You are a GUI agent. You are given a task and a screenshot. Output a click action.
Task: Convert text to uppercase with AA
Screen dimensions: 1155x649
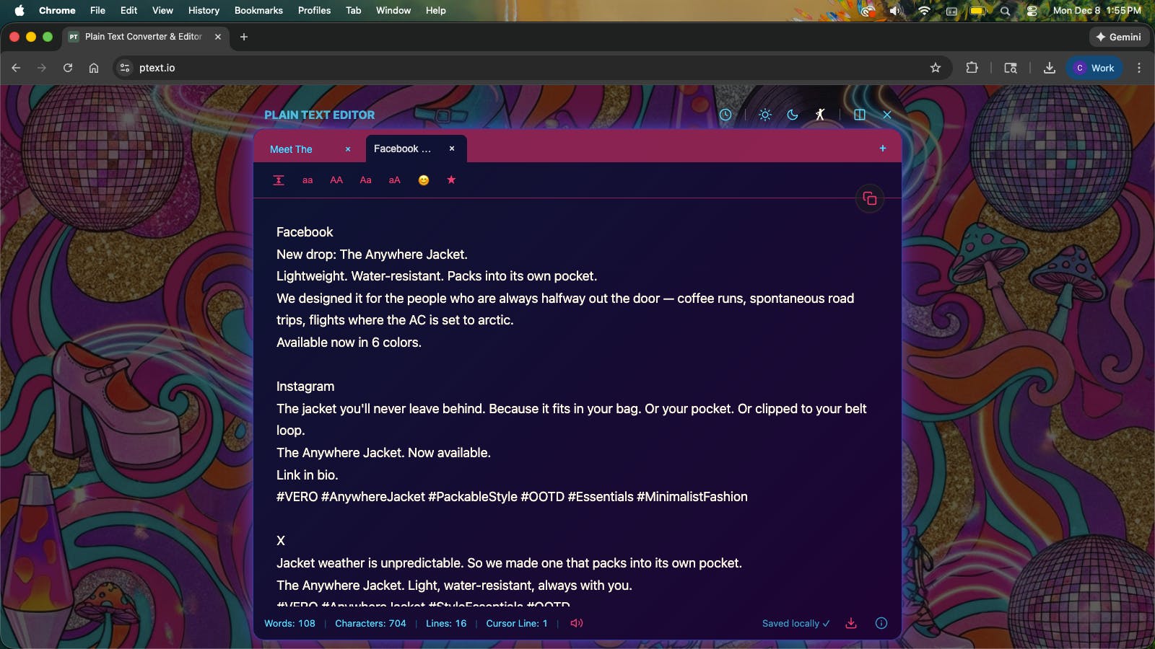pyautogui.click(x=336, y=180)
